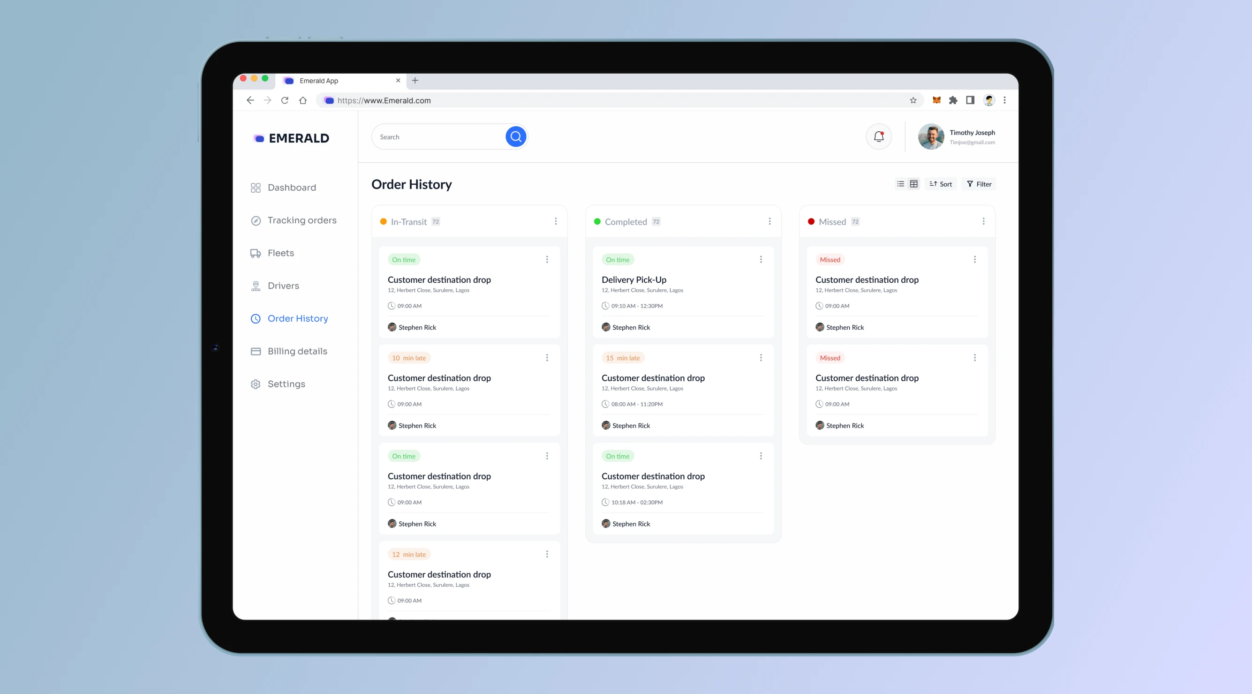Open Billing details card icon
The width and height of the screenshot is (1252, 694).
click(x=255, y=351)
